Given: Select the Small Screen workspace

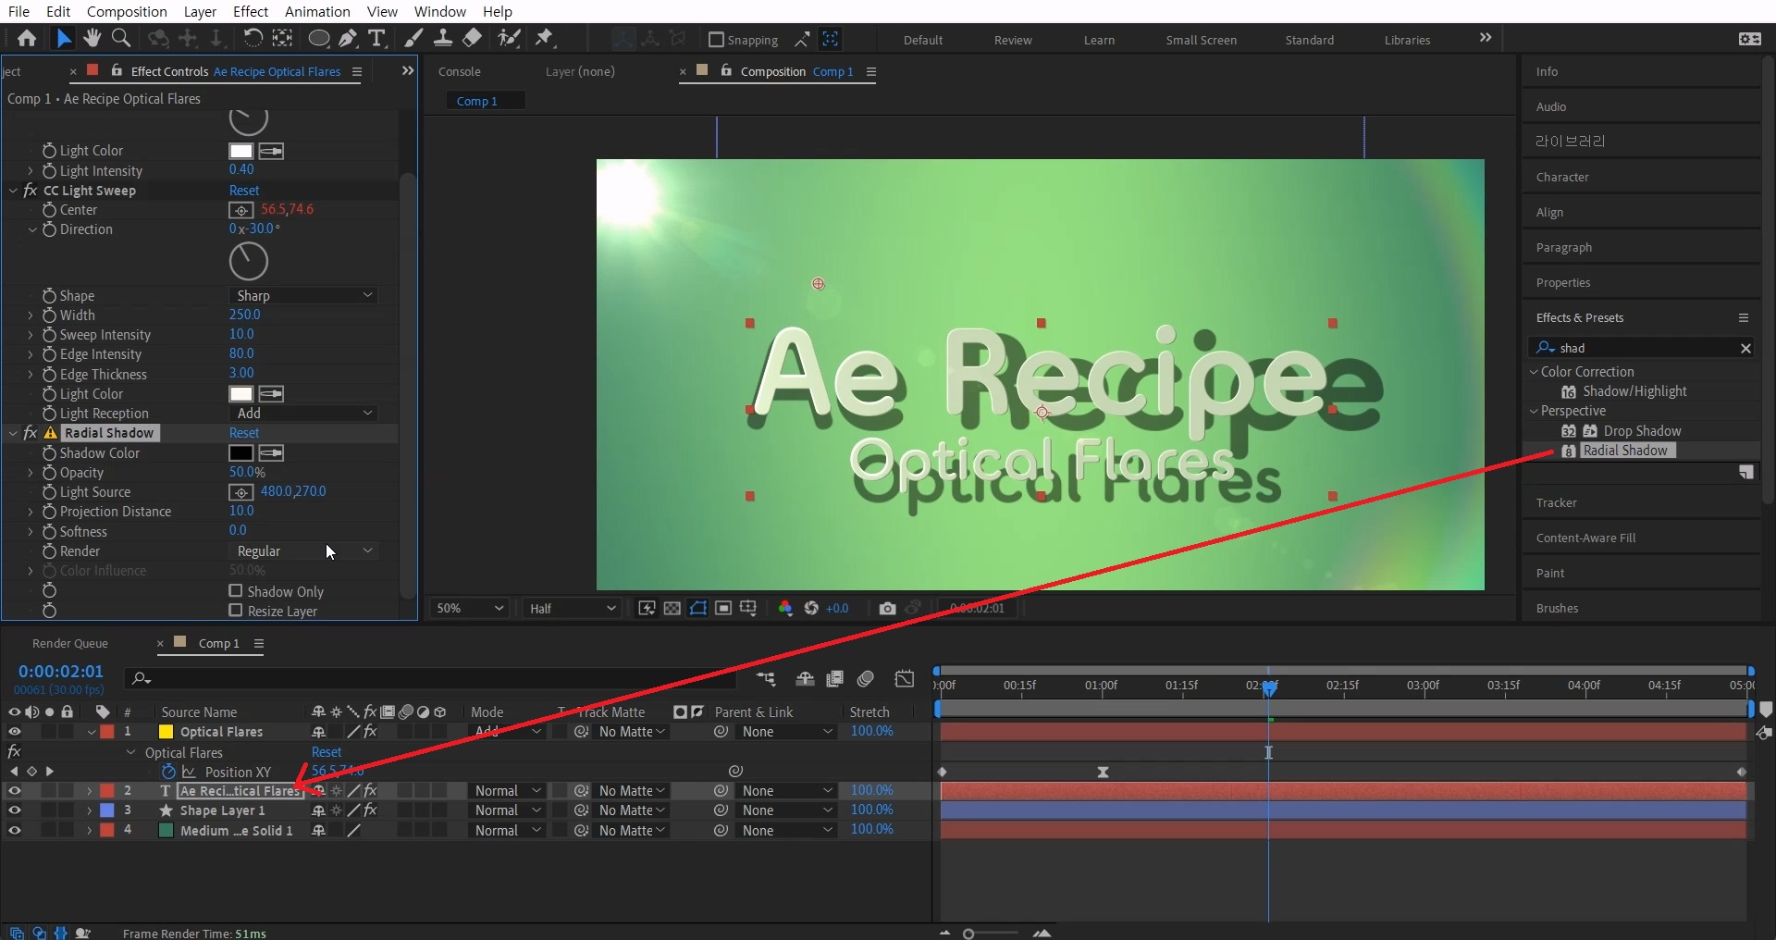Looking at the screenshot, I should click(1201, 40).
